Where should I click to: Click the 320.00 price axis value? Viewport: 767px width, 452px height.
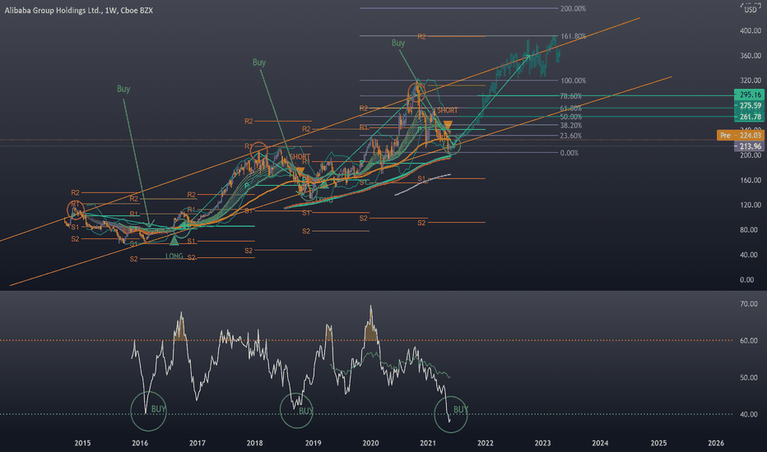point(751,81)
